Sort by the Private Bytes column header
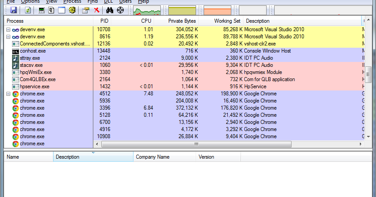This screenshot has width=376, height=197. tap(176, 21)
